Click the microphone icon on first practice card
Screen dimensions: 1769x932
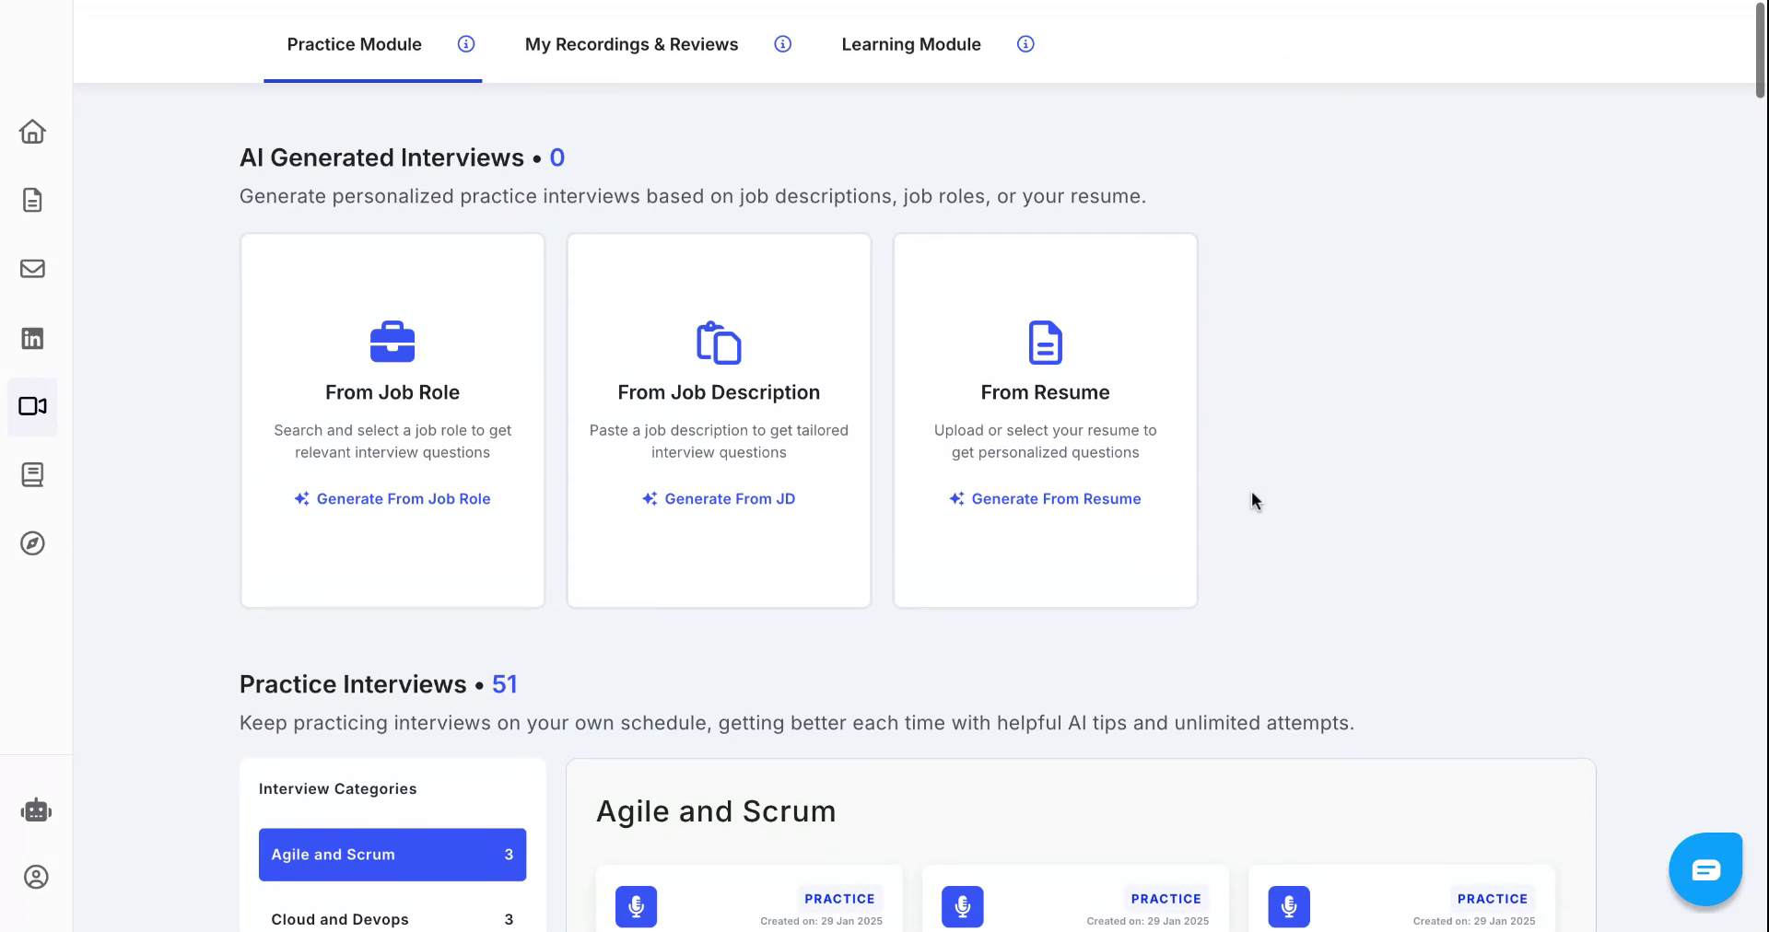[635, 906]
